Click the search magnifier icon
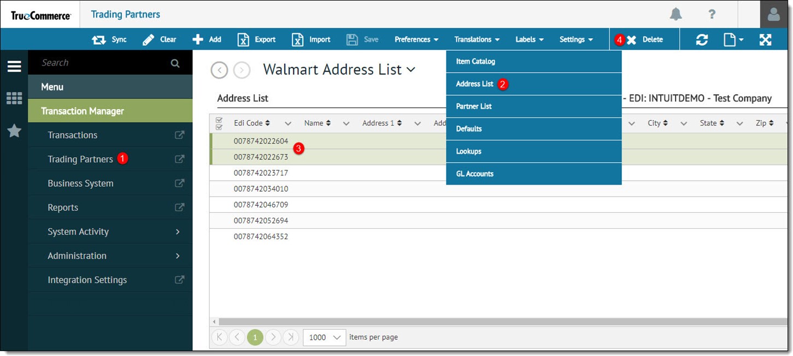Viewport: 793px width, 356px height. click(175, 63)
